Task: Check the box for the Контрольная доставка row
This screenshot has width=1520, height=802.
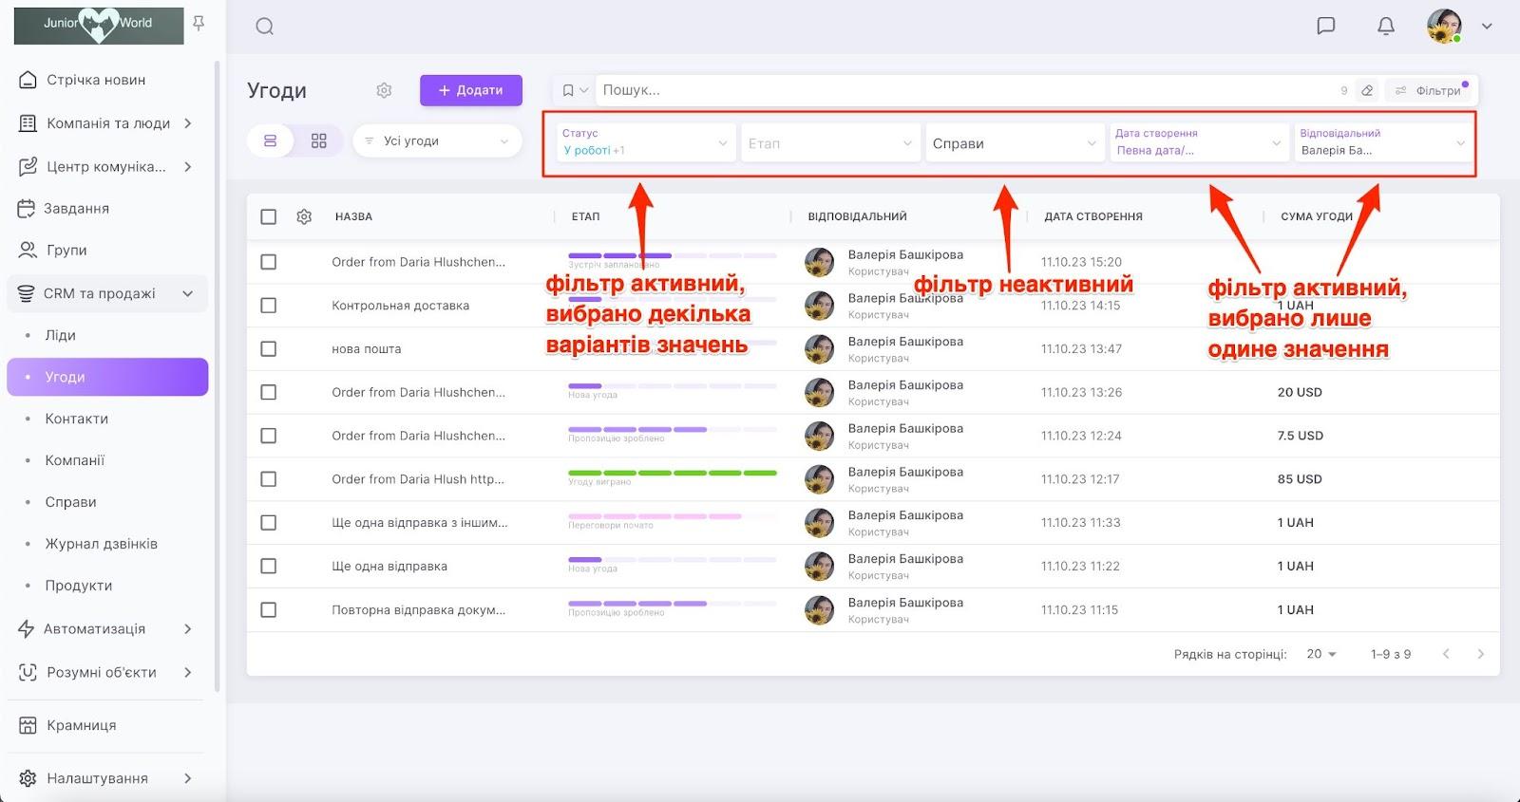Action: click(269, 306)
